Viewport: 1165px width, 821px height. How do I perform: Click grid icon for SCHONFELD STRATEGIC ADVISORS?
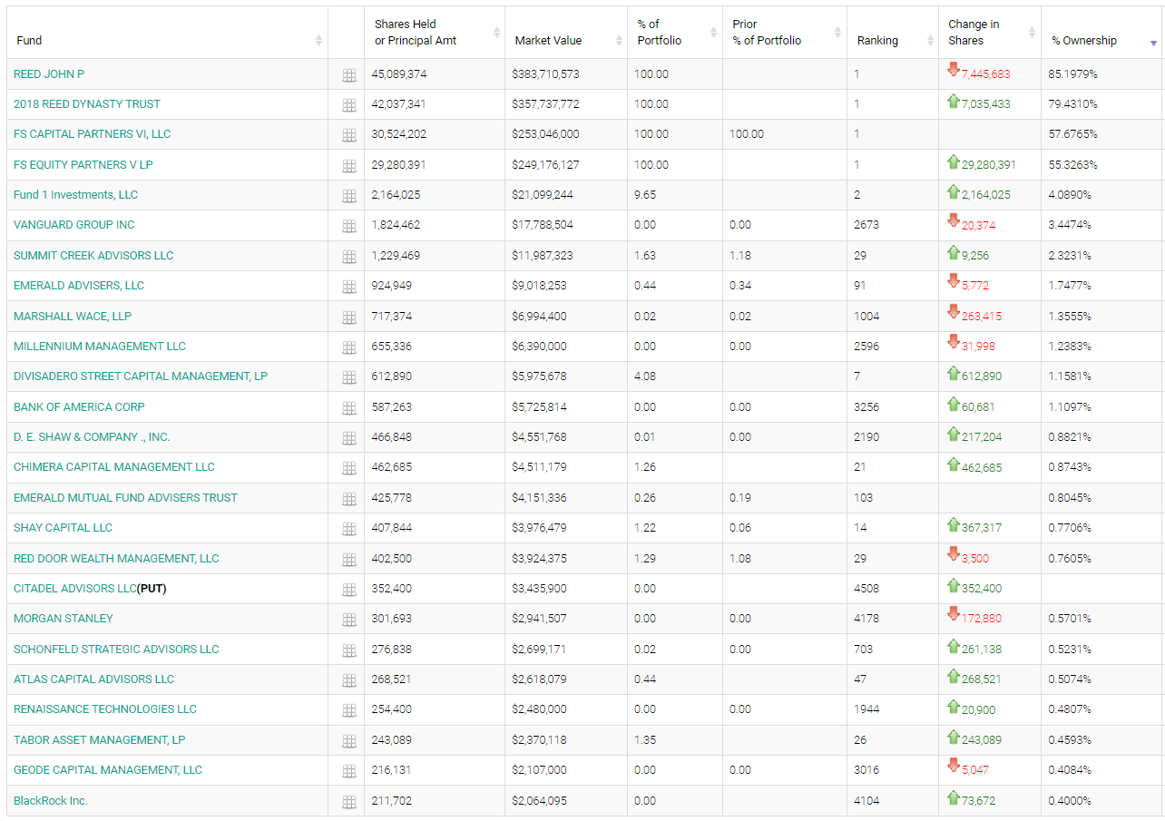click(349, 651)
